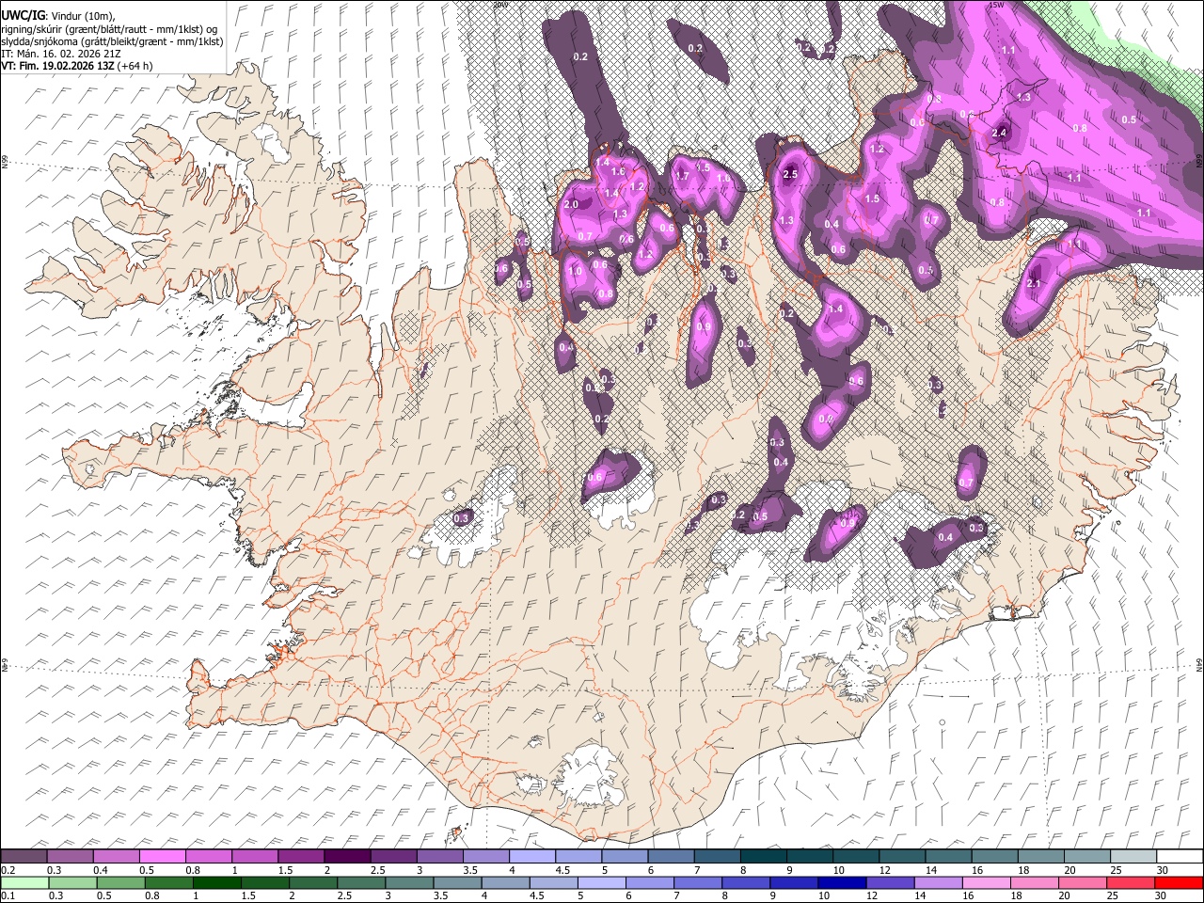
Task: Select the dark teal 8 snow legend swatch
Action: (x=763, y=857)
